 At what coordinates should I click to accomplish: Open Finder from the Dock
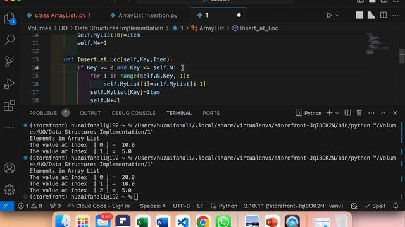(x=63, y=221)
